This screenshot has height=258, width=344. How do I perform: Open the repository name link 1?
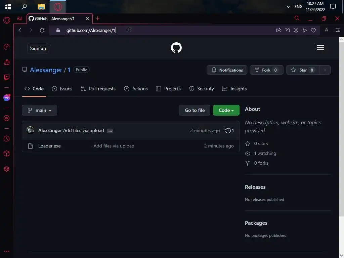[x=69, y=70]
